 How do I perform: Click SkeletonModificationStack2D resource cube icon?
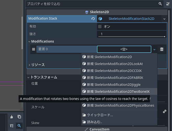(x=100, y=19)
